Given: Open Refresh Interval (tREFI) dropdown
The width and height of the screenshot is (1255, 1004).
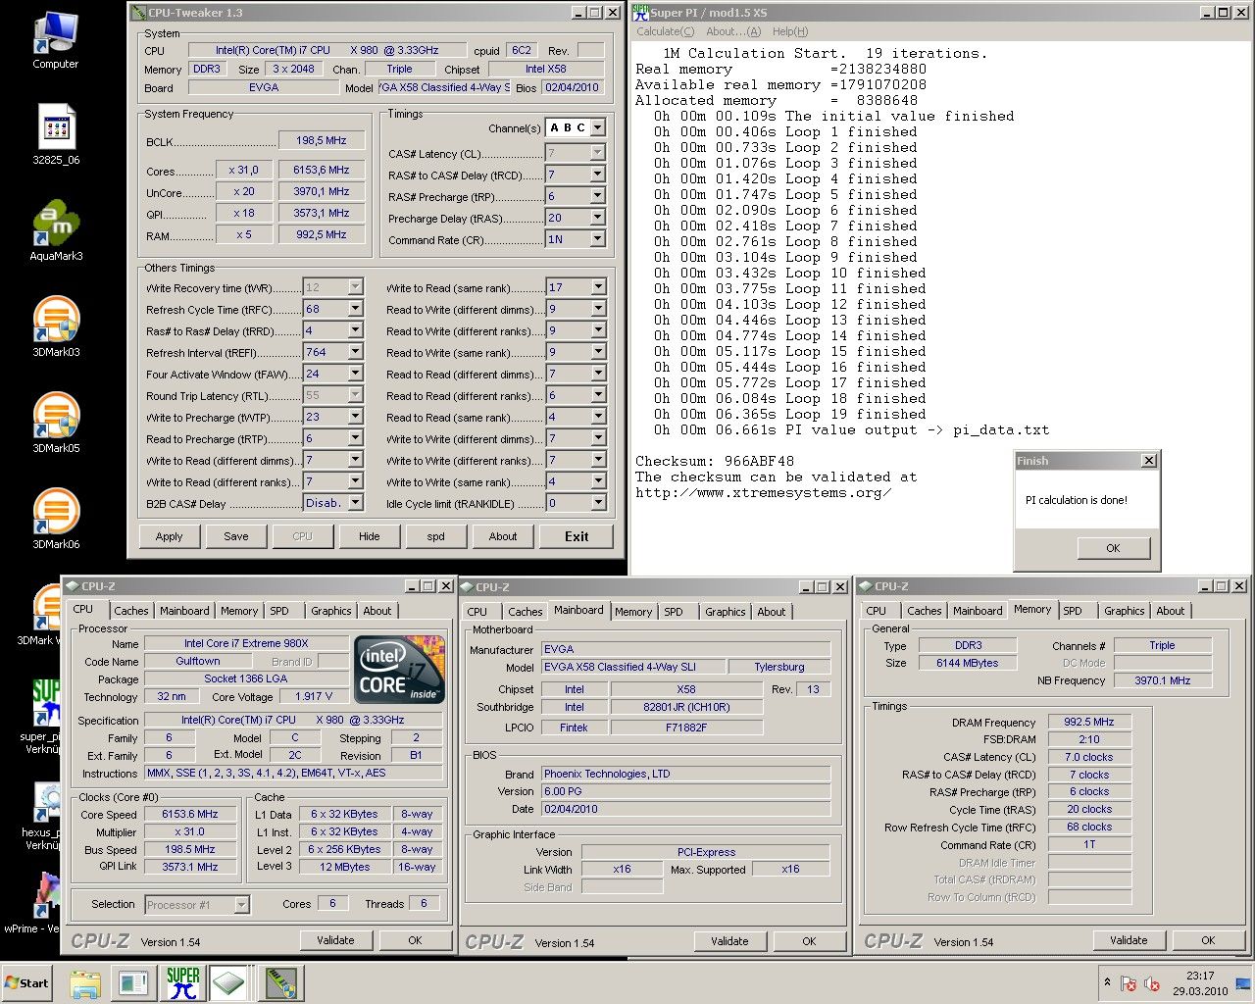Looking at the screenshot, I should (355, 352).
